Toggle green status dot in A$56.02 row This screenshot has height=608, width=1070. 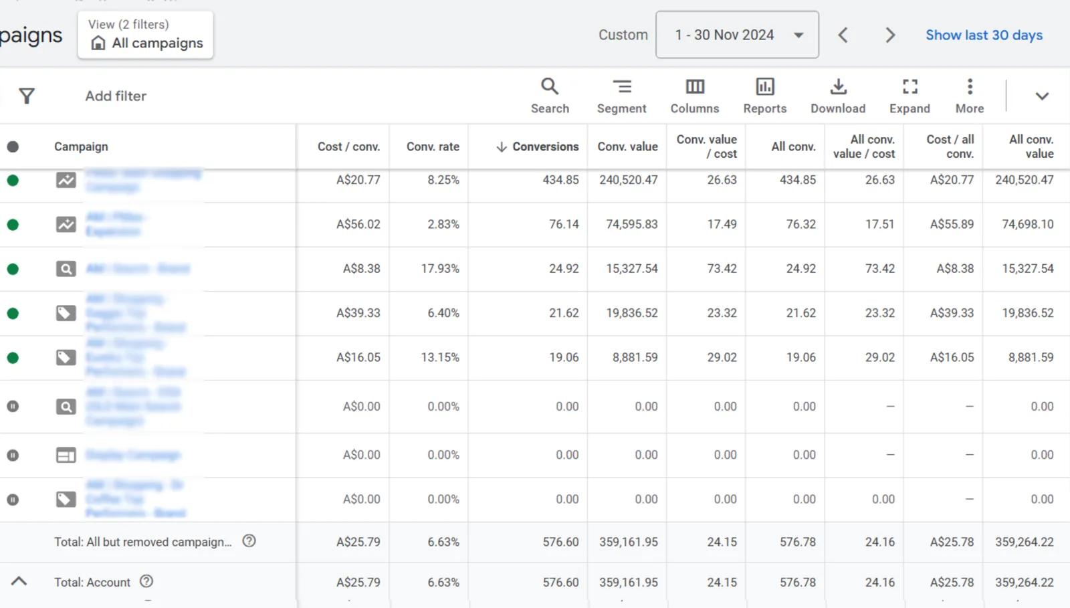(x=13, y=225)
